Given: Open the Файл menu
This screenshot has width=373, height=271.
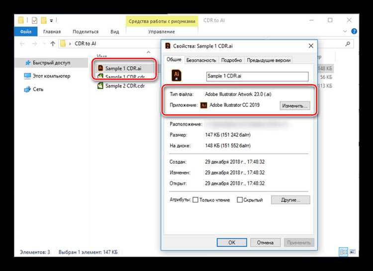Looking at the screenshot, I should (26, 32).
